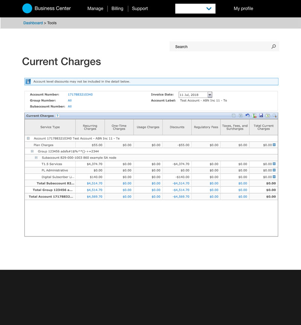301x325 pixels.
Task: Click Taxes, Fees, and Surcharges header
Action: click(x=235, y=127)
